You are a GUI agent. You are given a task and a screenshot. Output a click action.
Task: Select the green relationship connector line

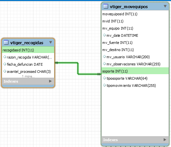pyautogui.click(x=78, y=68)
